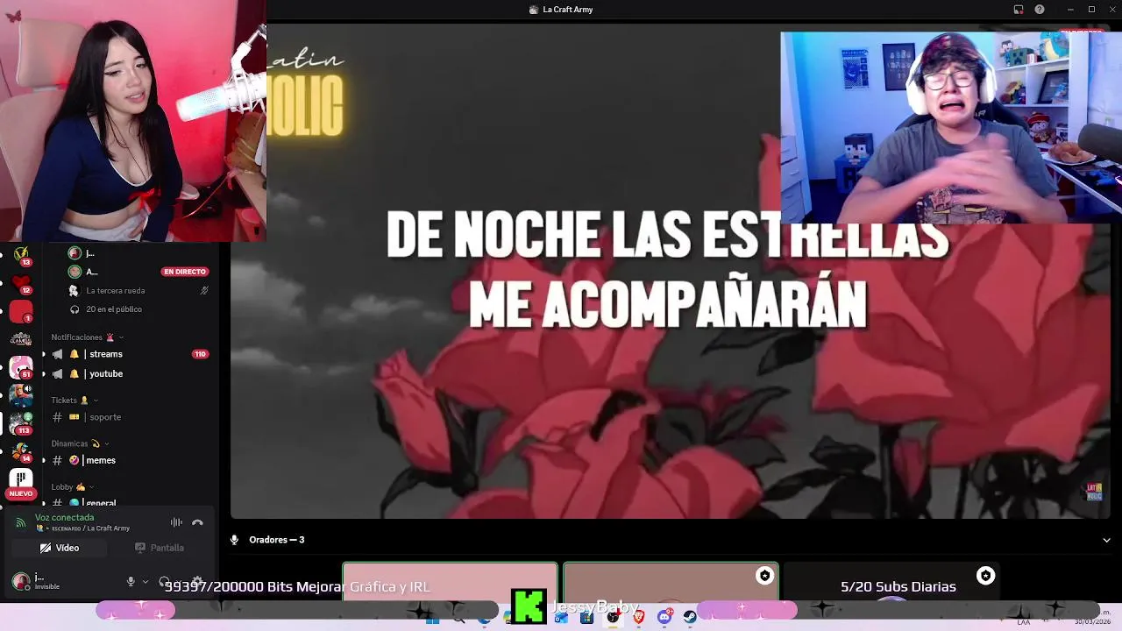Open user settings gear in user panel

click(x=197, y=581)
